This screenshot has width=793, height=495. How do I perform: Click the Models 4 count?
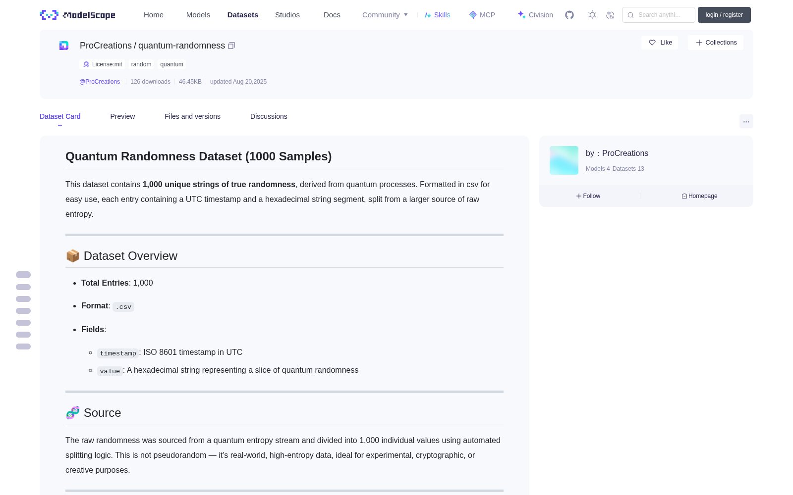pyautogui.click(x=598, y=169)
